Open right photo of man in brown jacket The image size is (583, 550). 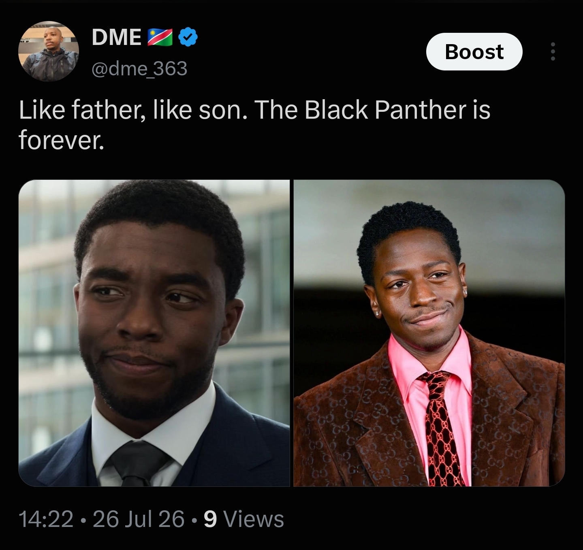pyautogui.click(x=429, y=333)
